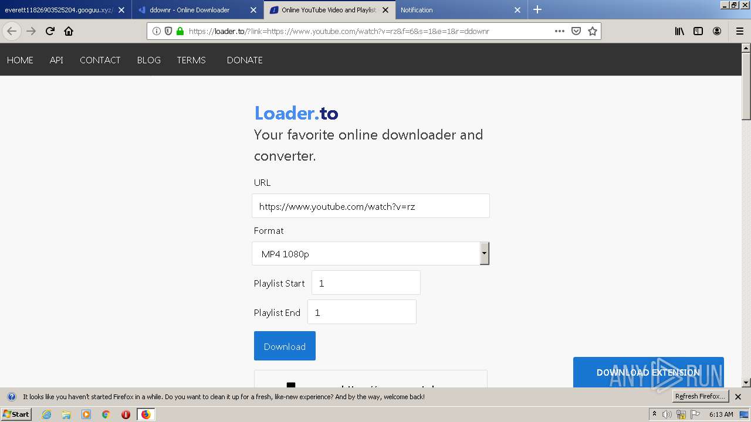Click the Playlist Start field

click(x=366, y=283)
